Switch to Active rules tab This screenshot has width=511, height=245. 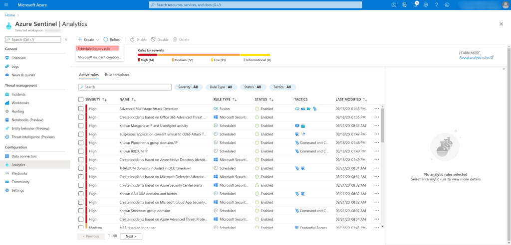[x=89, y=75]
